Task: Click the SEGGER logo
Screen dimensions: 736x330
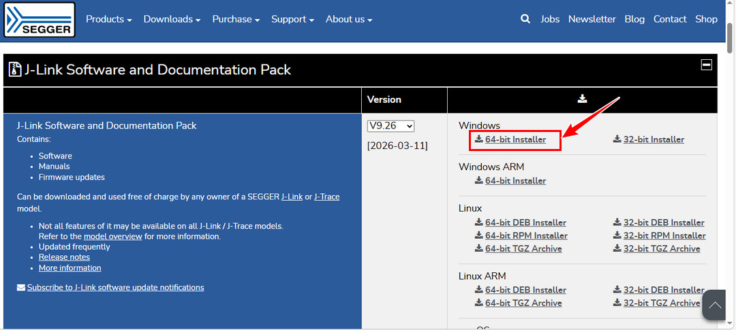Action: (x=40, y=20)
